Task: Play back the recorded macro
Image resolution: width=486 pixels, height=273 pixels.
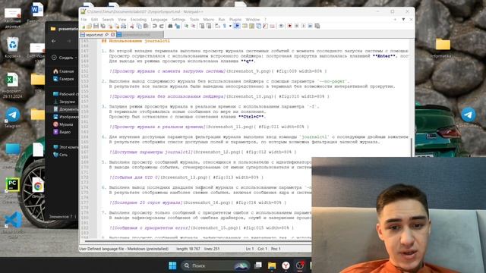Action: click(x=304, y=26)
